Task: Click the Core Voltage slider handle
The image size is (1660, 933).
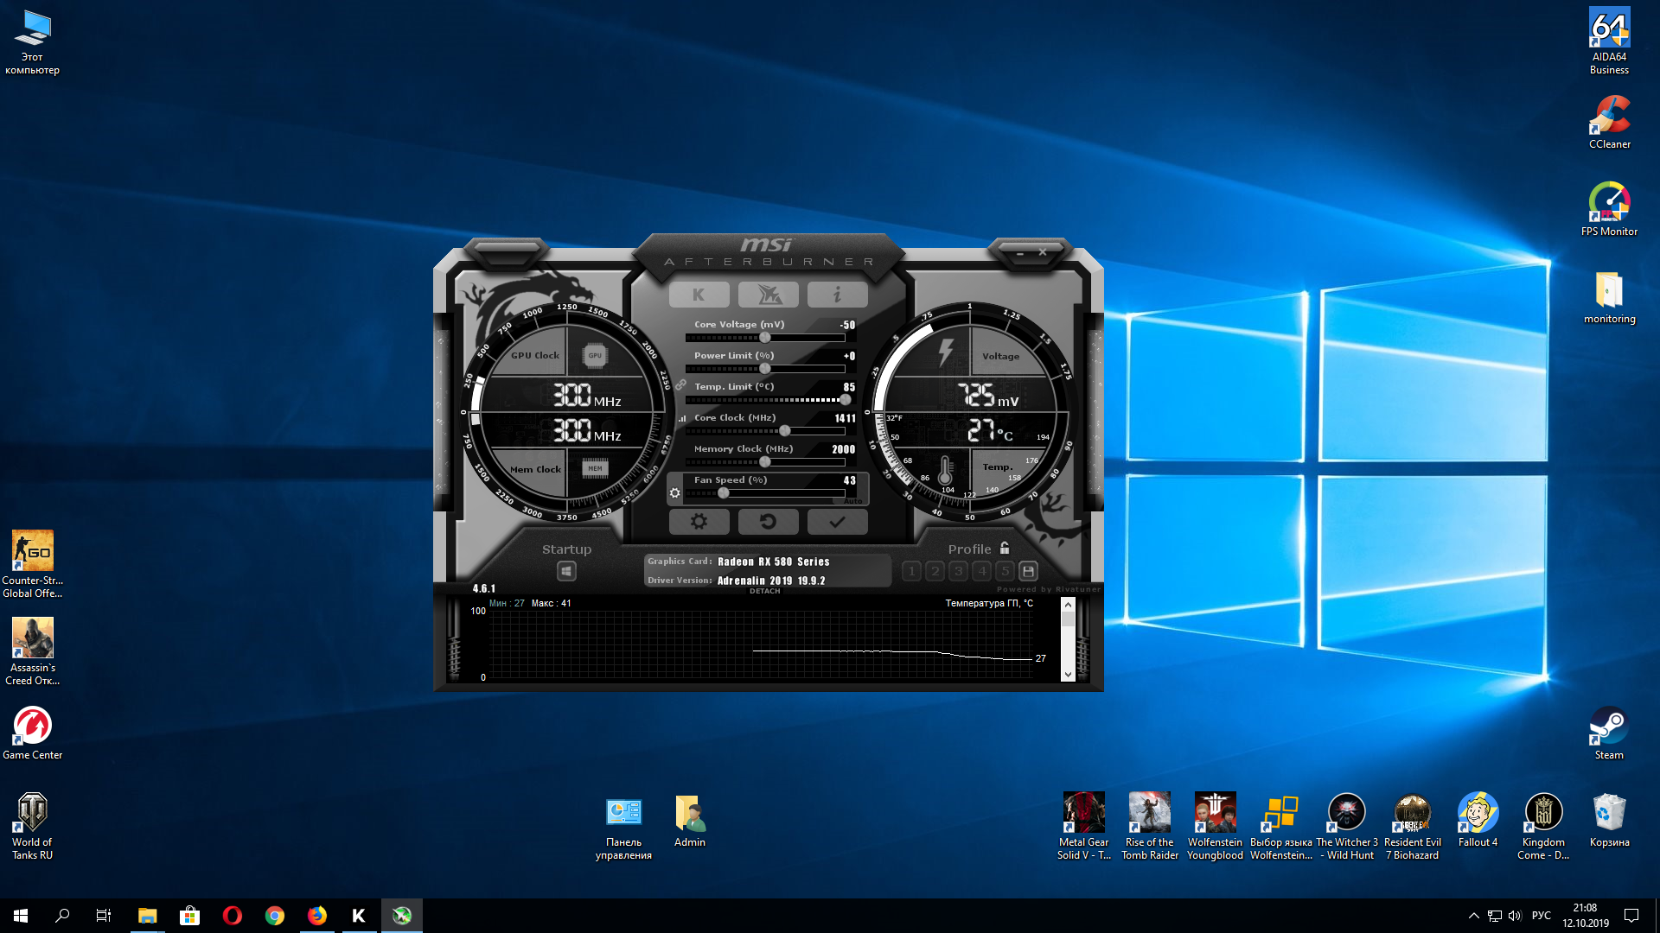Action: 764,338
